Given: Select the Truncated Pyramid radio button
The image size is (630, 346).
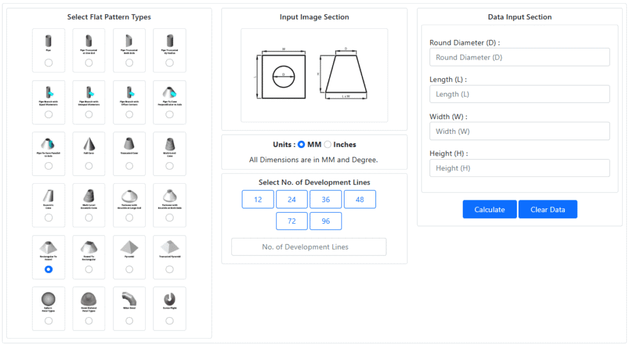Looking at the screenshot, I should [170, 269].
